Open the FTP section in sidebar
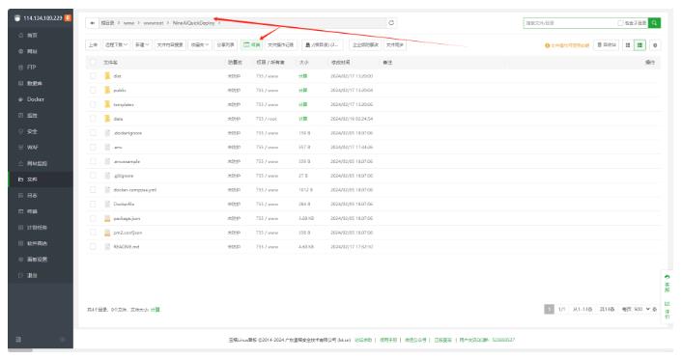 31,68
